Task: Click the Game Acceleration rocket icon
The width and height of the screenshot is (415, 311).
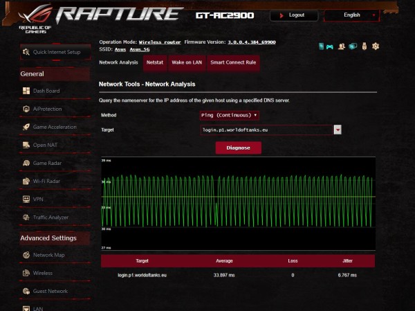Action: pos(26,127)
